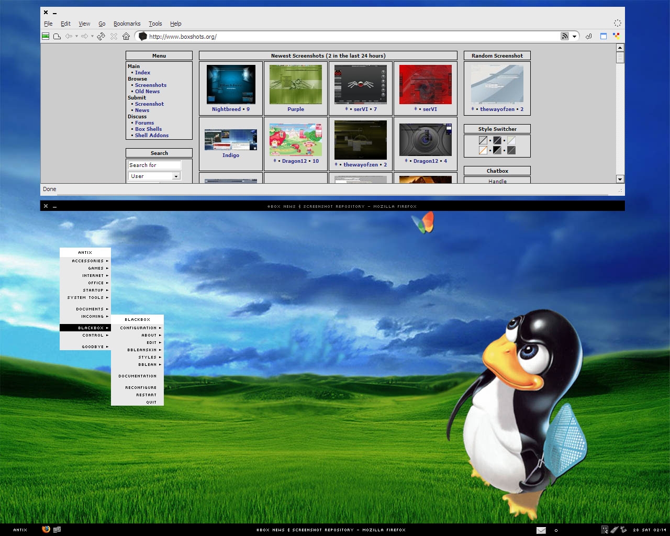
Task: Open the Old News link
Action: 147,92
